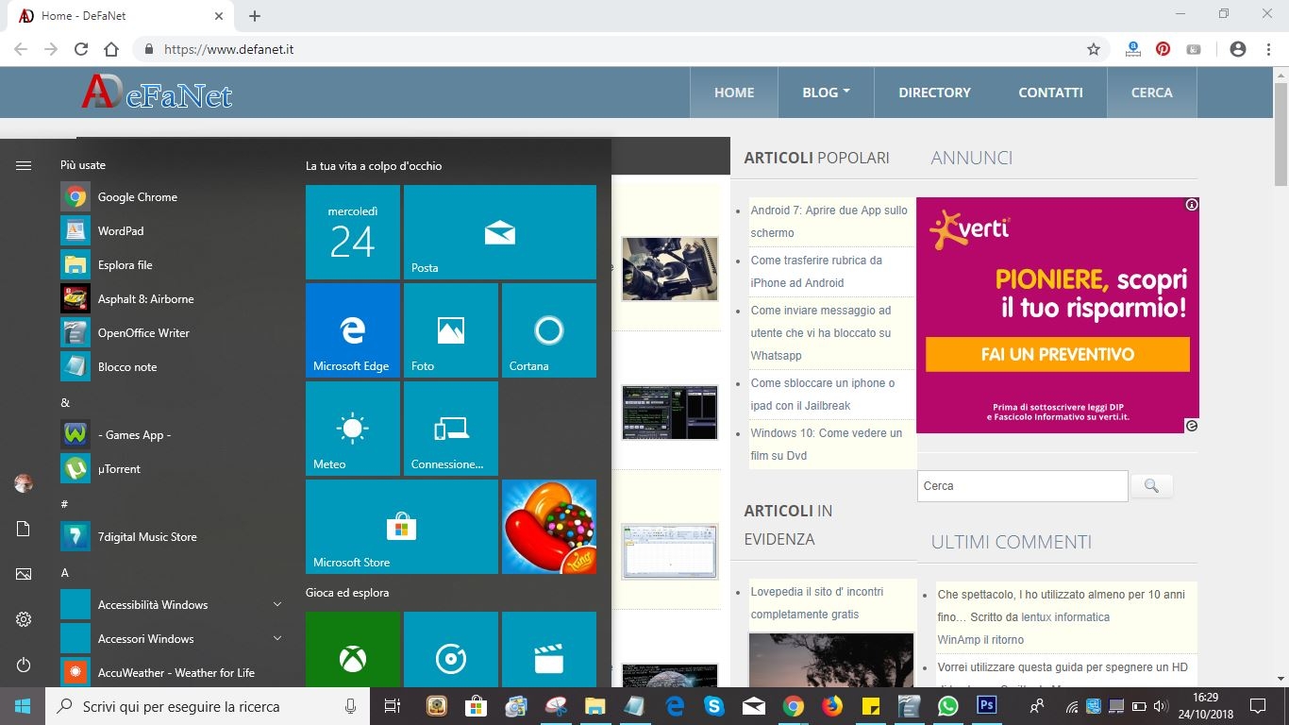Open the calendar tile showing mercoledì 24
This screenshot has height=725, width=1289.
(x=353, y=232)
